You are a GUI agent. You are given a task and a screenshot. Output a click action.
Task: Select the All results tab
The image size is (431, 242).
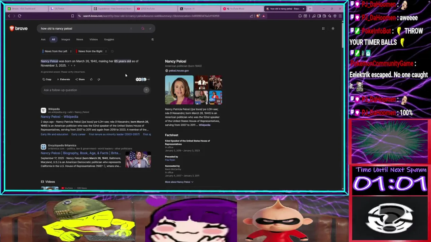53,39
